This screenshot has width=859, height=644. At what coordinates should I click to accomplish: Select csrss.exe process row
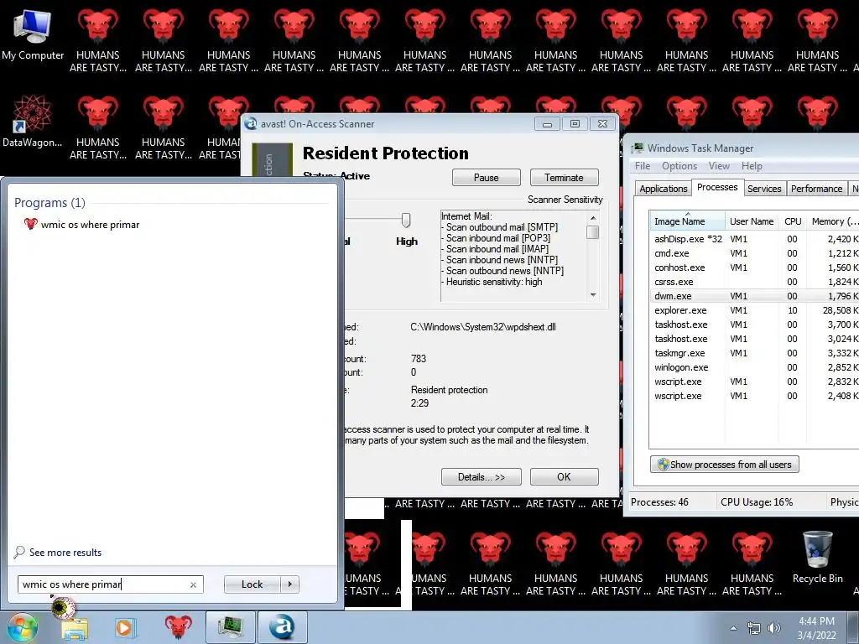[x=754, y=282]
